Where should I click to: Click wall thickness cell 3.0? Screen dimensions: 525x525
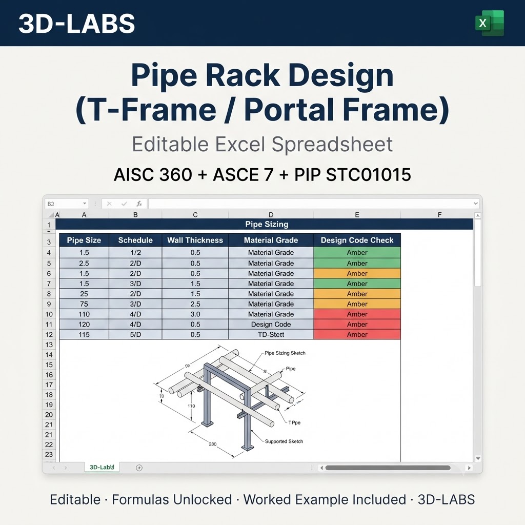point(195,314)
